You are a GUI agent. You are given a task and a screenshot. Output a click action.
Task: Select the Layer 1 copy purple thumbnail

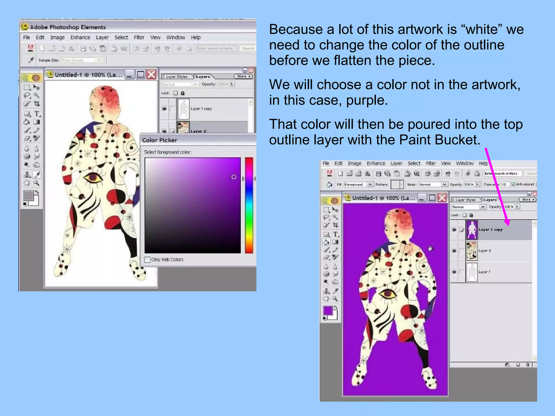tap(472, 230)
